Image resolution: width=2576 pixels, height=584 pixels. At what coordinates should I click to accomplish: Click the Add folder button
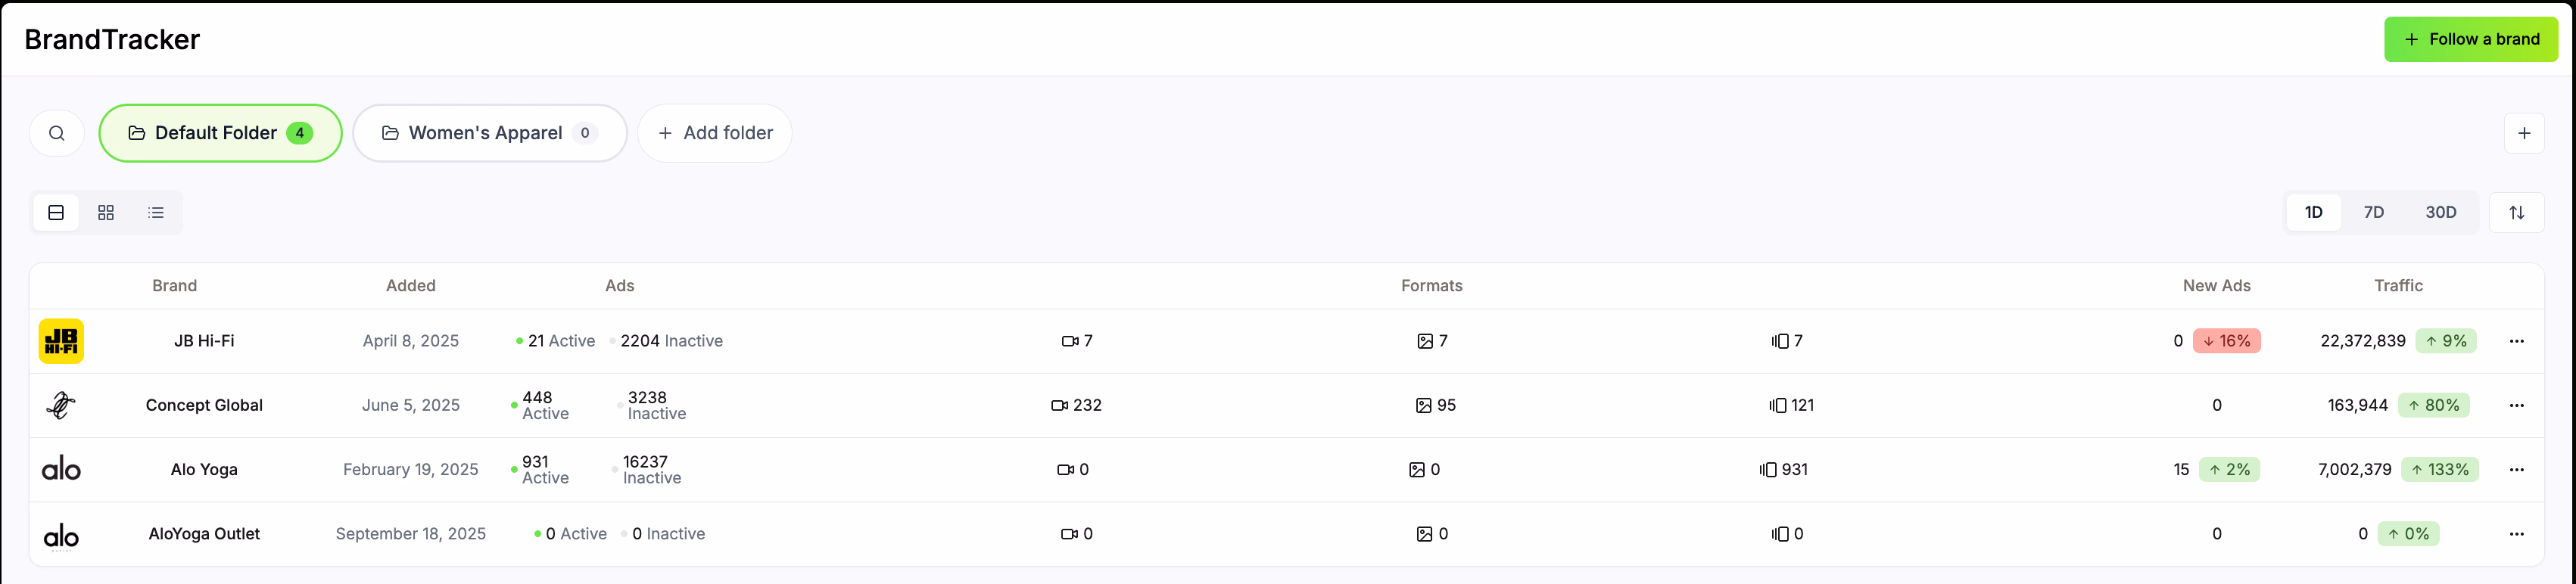point(714,132)
